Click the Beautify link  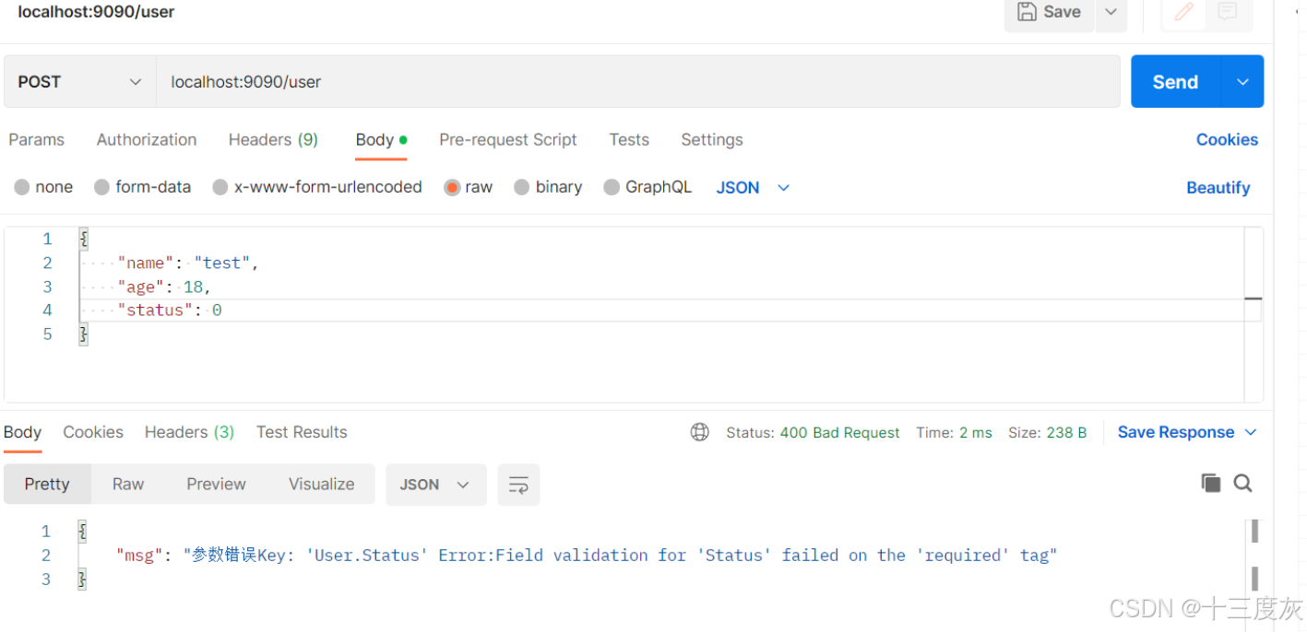[x=1218, y=187]
